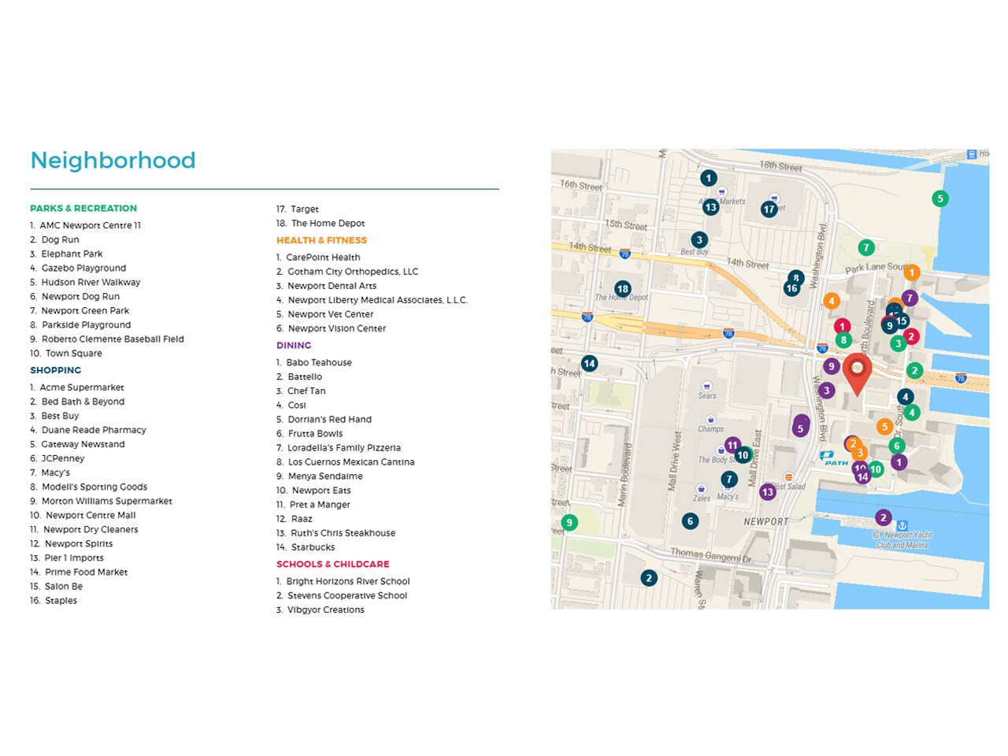This screenshot has height=756, width=1008.
Task: Click the Bed Bath & Beyond entry
Action: pos(77,402)
